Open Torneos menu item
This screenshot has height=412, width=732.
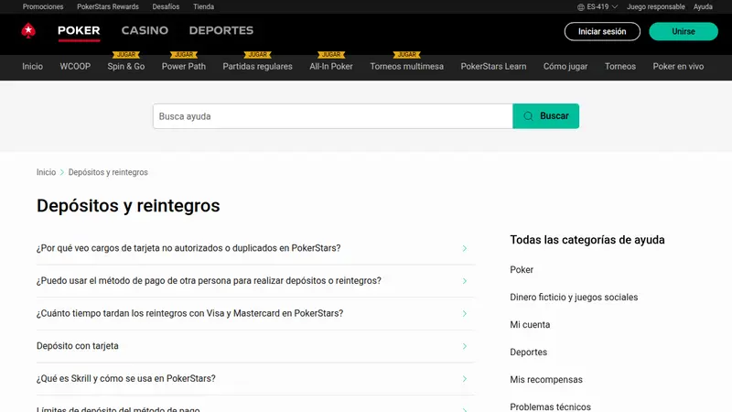point(620,66)
